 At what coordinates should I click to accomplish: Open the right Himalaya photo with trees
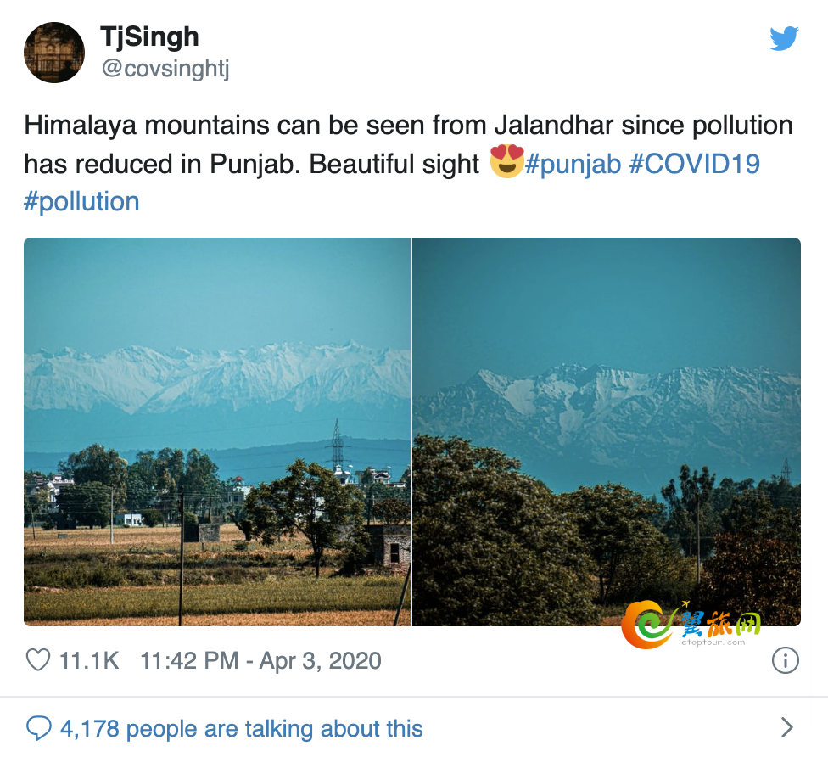click(607, 432)
